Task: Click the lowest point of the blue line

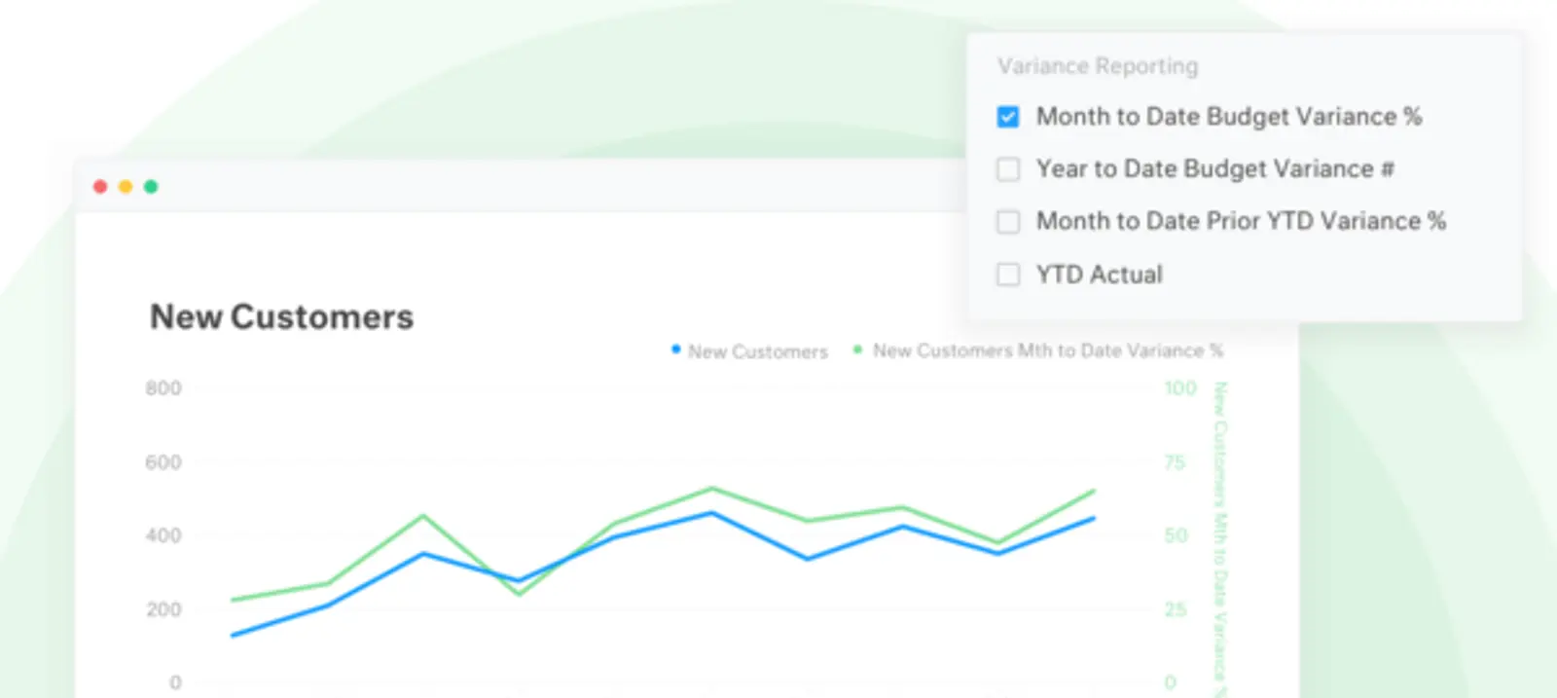Action: (232, 635)
